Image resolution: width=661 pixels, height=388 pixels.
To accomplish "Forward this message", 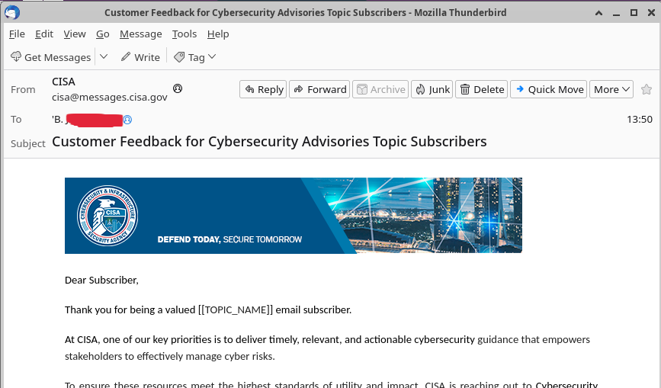I will 319,89.
